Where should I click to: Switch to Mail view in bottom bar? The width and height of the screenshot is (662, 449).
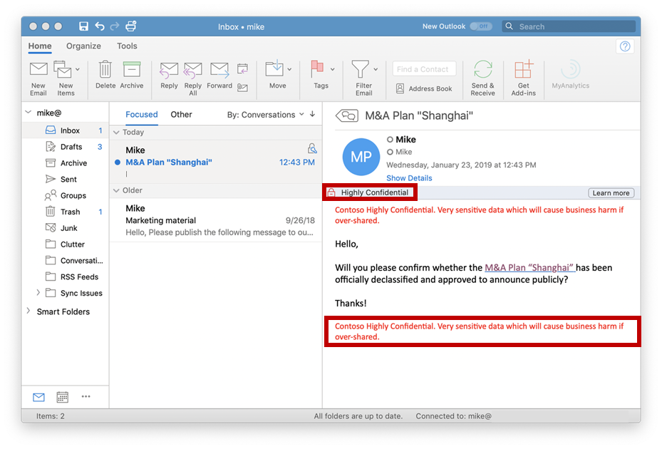38,397
